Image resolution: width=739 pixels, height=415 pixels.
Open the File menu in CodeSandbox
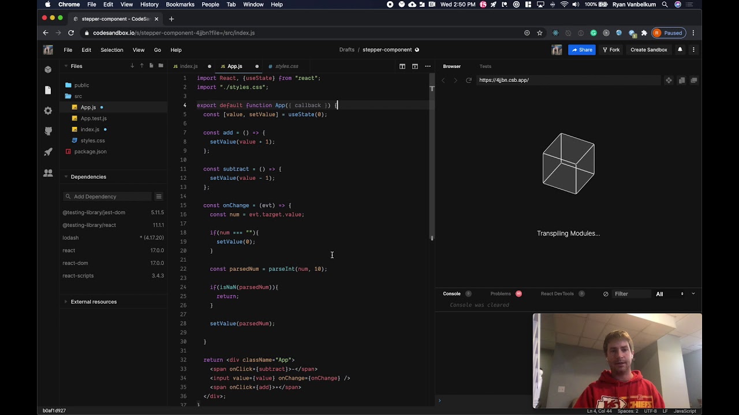[68, 50]
